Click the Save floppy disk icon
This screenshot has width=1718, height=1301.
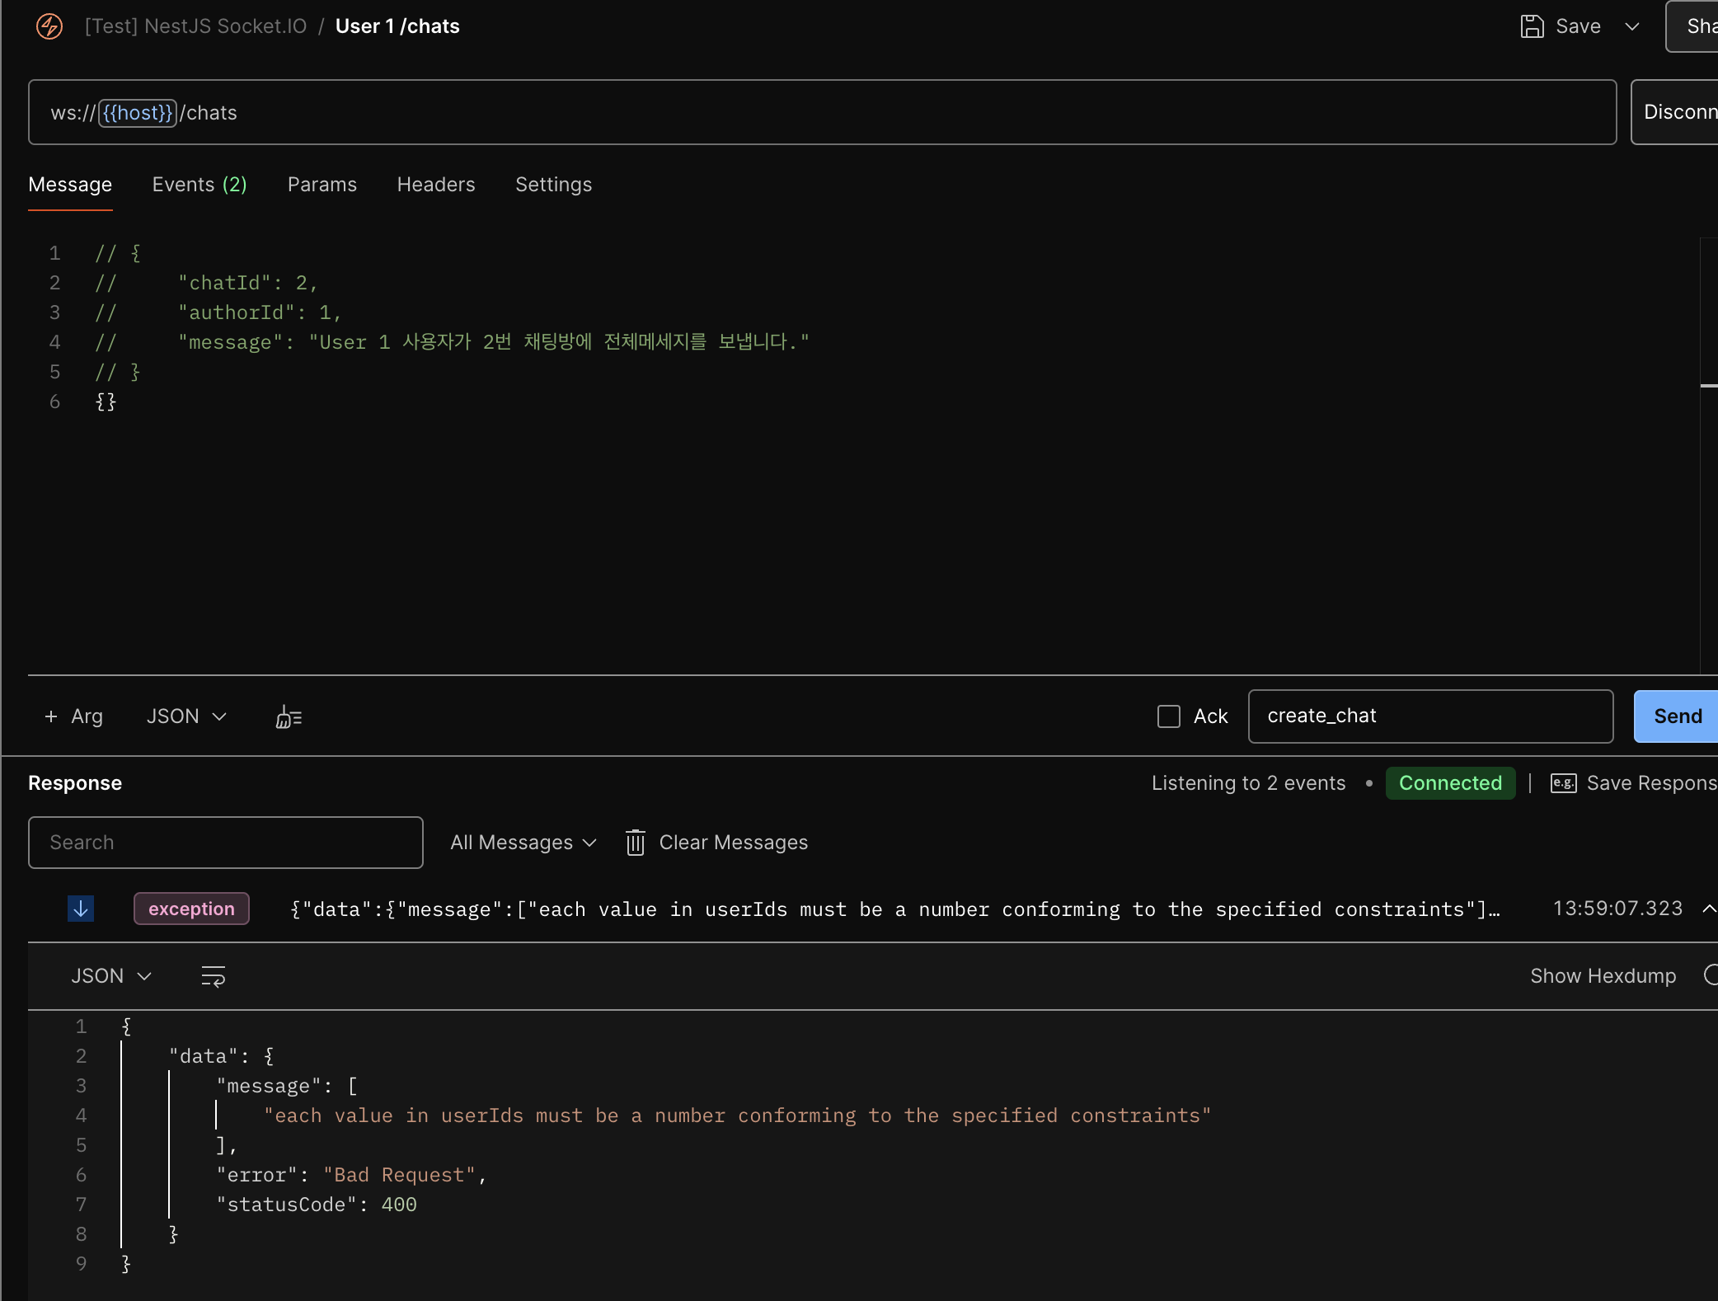point(1532,26)
